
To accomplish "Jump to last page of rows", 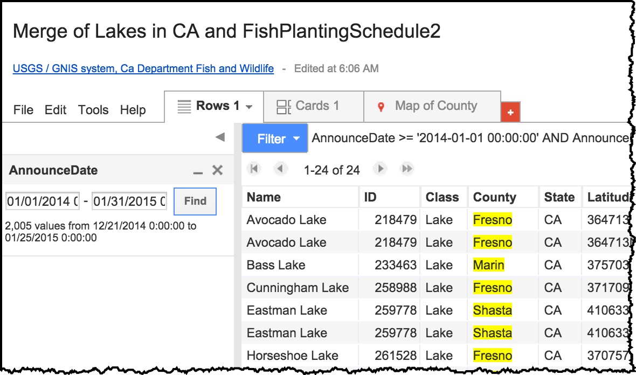I will coord(407,169).
